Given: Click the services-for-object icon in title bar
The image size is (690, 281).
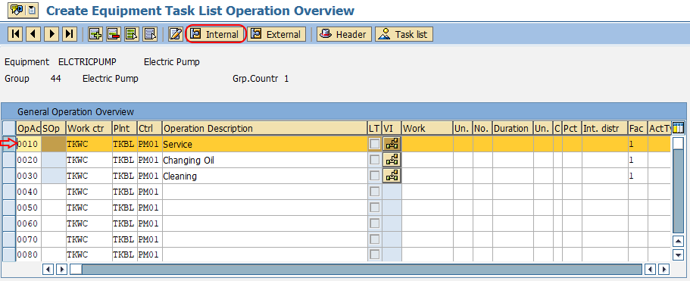Looking at the screenshot, I should tap(17, 10).
